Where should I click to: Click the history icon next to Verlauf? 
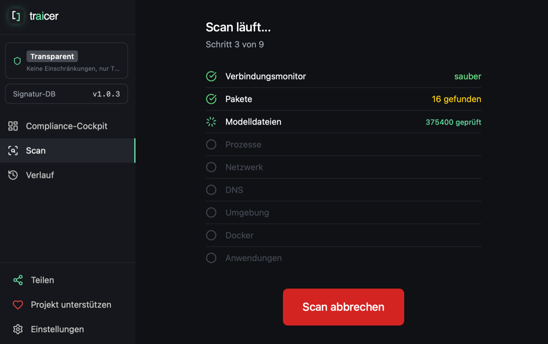pos(14,175)
